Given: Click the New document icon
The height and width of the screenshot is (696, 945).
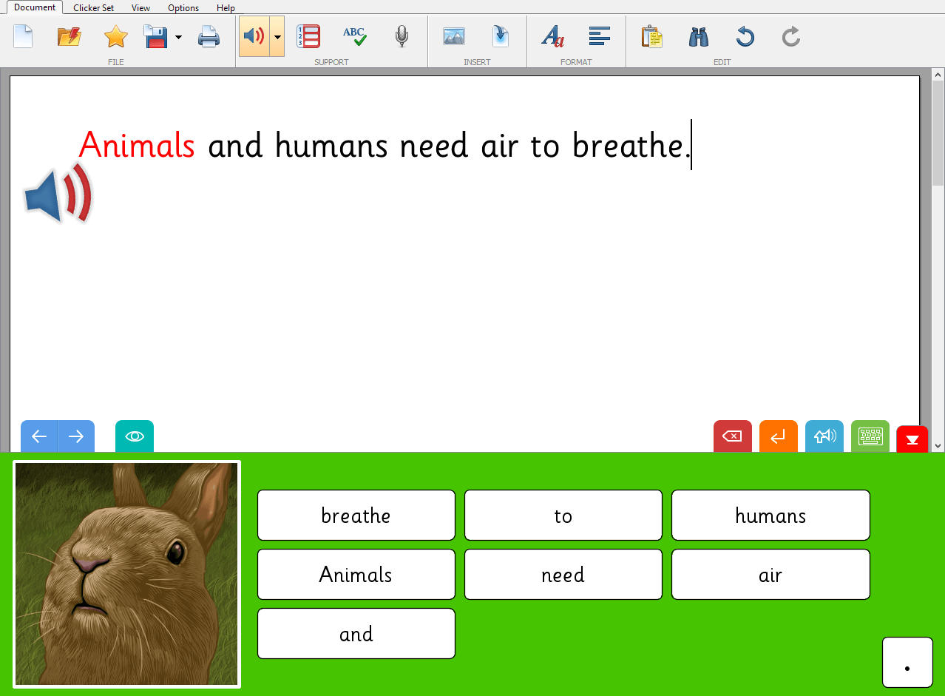Looking at the screenshot, I should (23, 36).
